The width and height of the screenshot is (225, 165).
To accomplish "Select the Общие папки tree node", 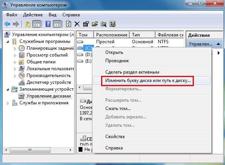I will click(x=41, y=62).
